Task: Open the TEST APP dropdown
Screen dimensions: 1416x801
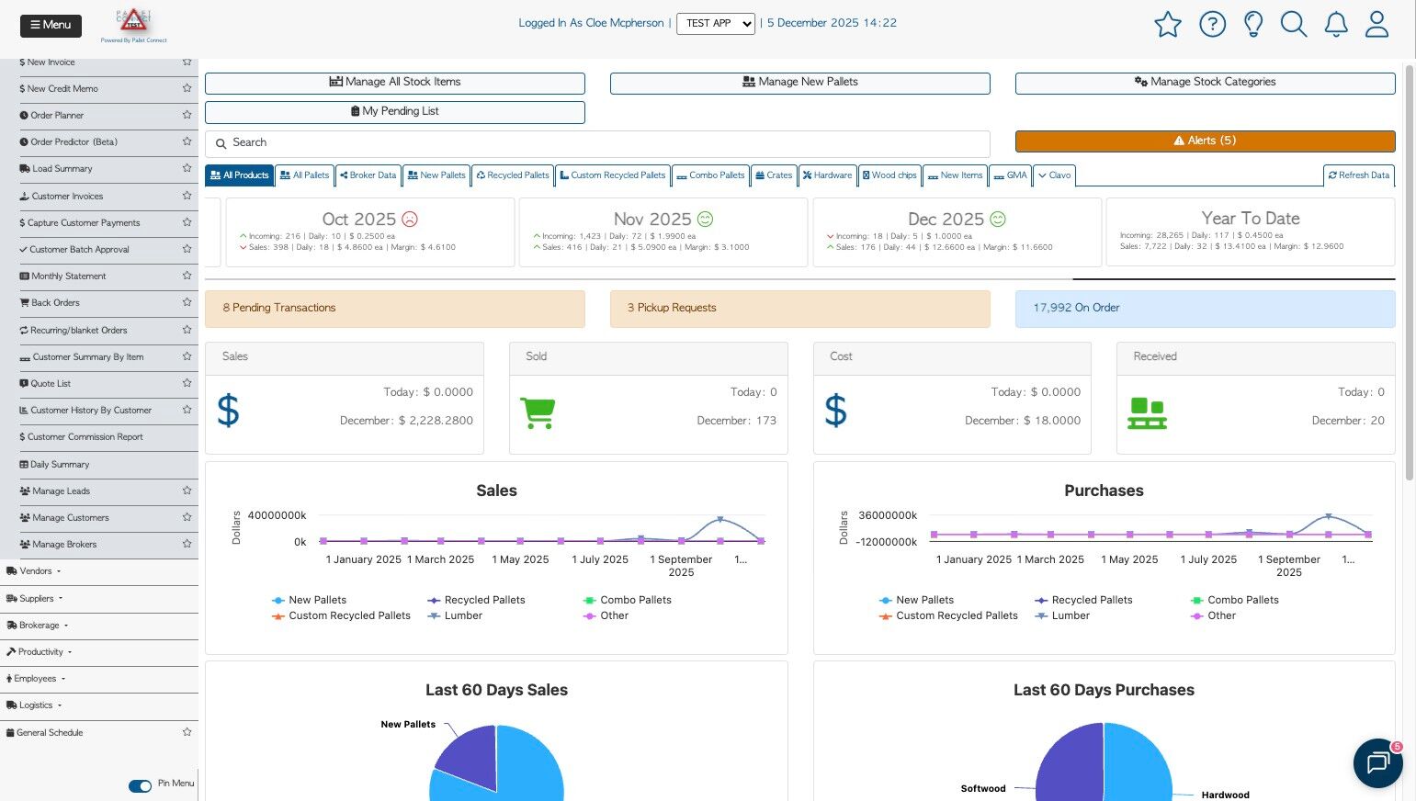Action: pyautogui.click(x=715, y=24)
